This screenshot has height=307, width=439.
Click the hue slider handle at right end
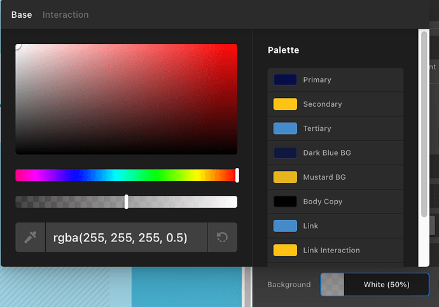[237, 175]
